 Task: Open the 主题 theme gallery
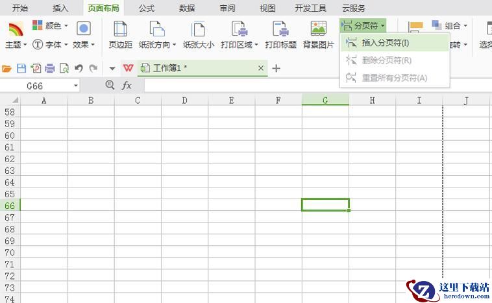(16, 34)
